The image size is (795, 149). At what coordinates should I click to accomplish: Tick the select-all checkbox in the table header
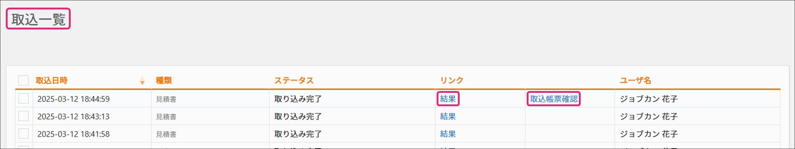point(23,80)
